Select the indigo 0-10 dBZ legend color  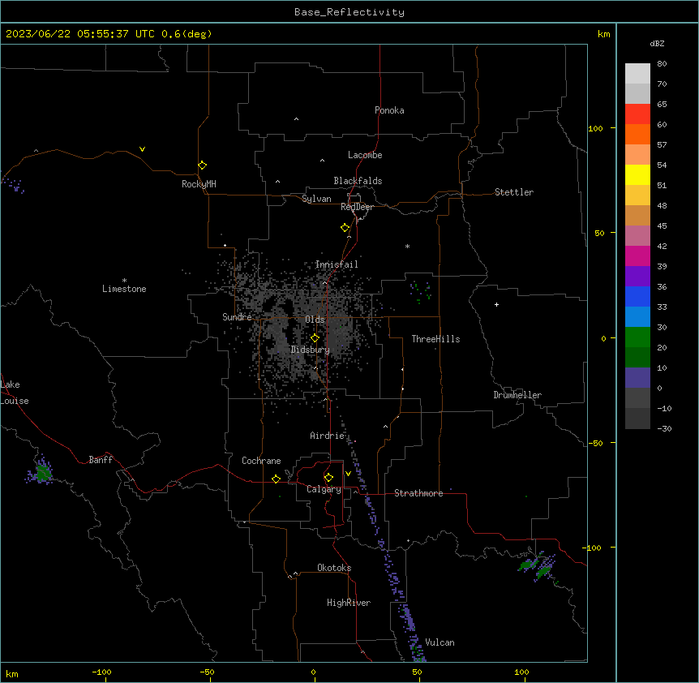pyautogui.click(x=637, y=378)
